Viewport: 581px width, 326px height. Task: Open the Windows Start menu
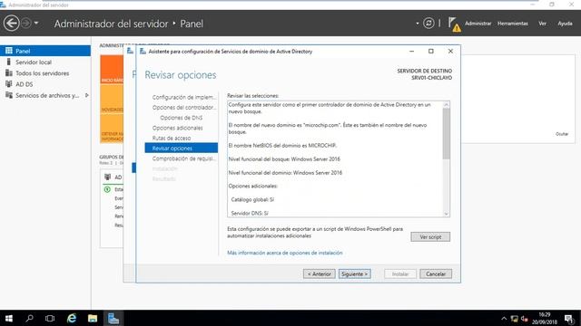(9, 318)
